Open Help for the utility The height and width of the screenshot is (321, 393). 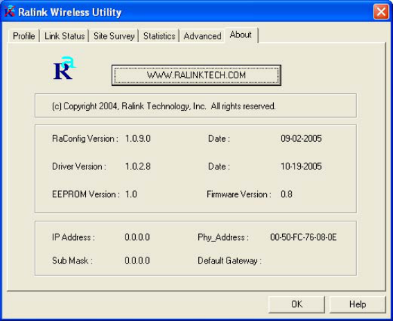[358, 304]
